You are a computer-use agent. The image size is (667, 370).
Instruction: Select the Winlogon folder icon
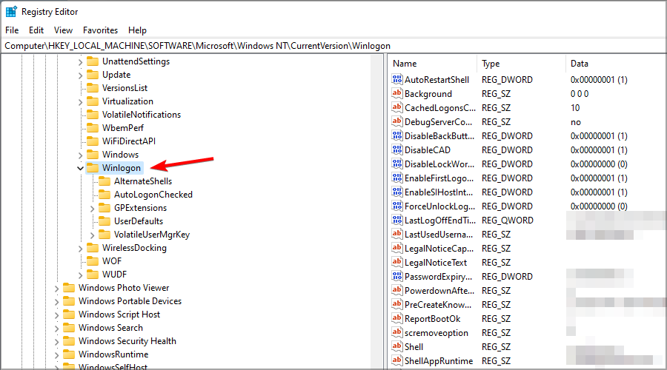[x=93, y=168]
